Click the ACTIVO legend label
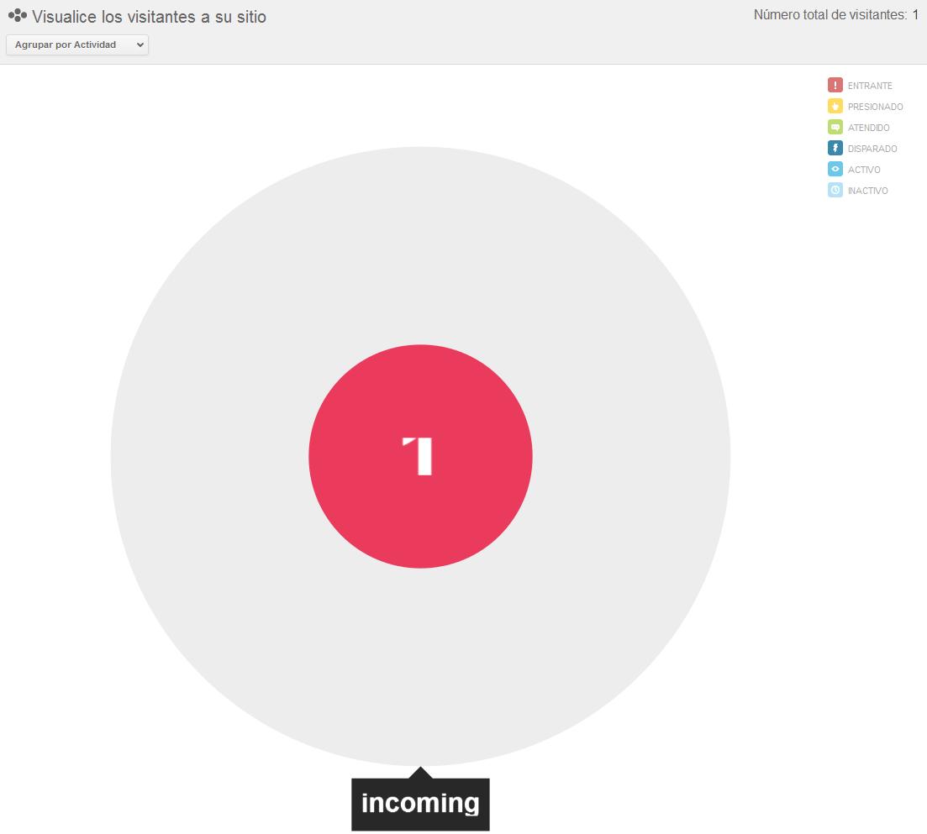 coord(864,170)
